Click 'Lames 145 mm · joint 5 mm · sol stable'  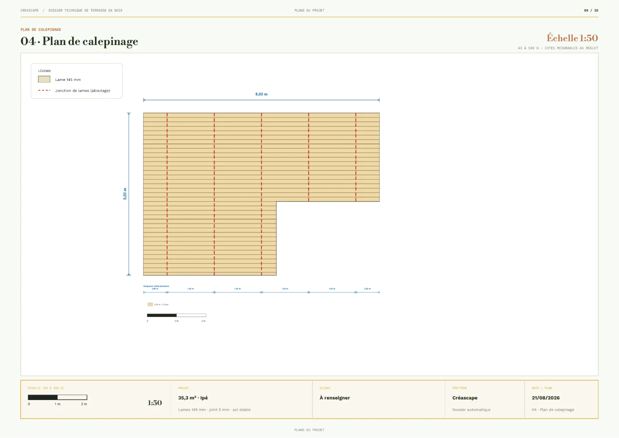click(215, 410)
